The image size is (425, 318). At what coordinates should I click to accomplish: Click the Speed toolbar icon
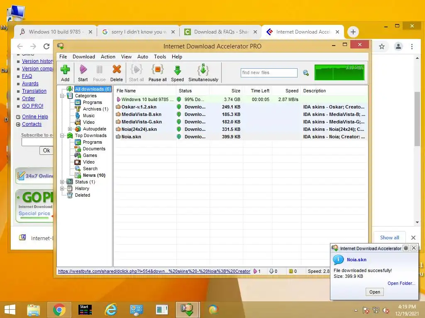177,73
